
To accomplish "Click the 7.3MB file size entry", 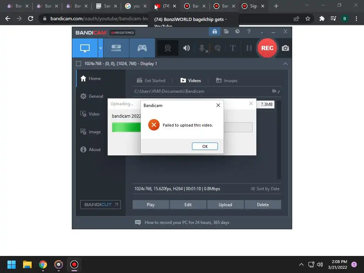I will (266, 105).
